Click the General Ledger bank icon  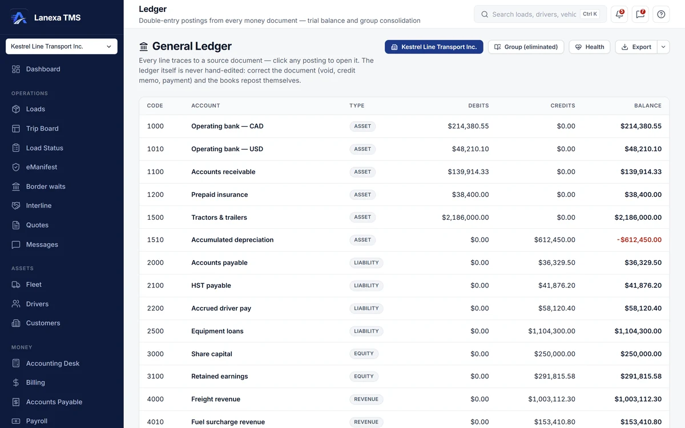pyautogui.click(x=144, y=46)
